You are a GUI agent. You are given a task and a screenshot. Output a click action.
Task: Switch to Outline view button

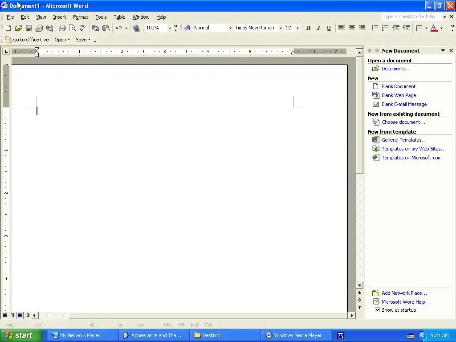[27, 315]
